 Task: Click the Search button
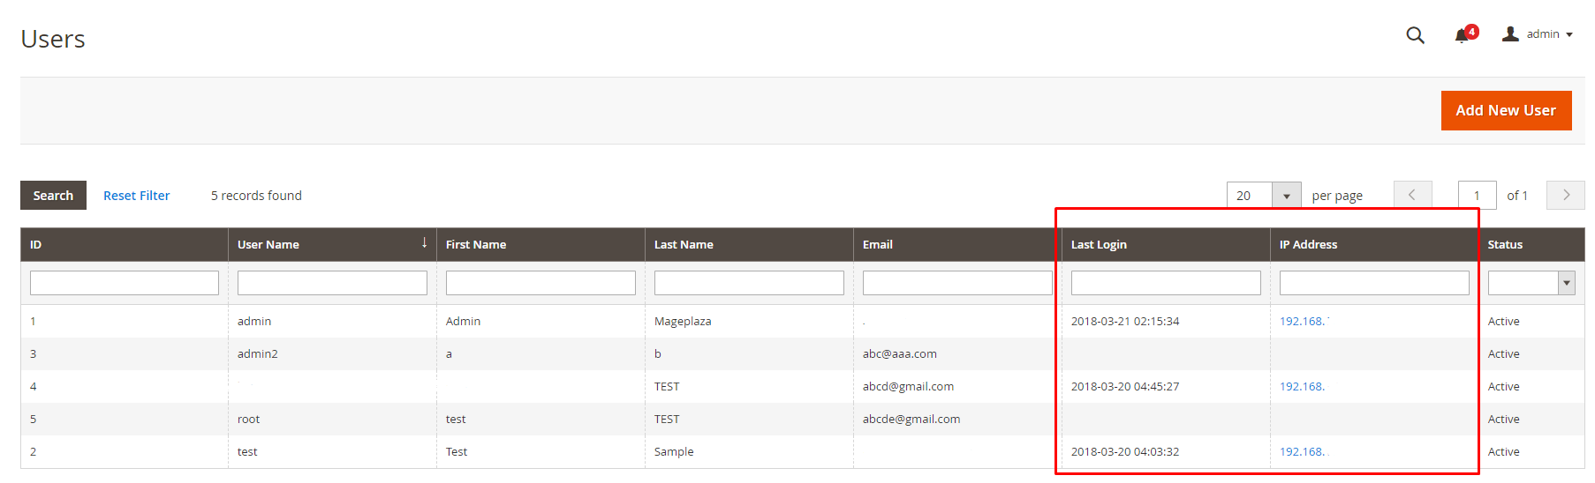(x=53, y=196)
